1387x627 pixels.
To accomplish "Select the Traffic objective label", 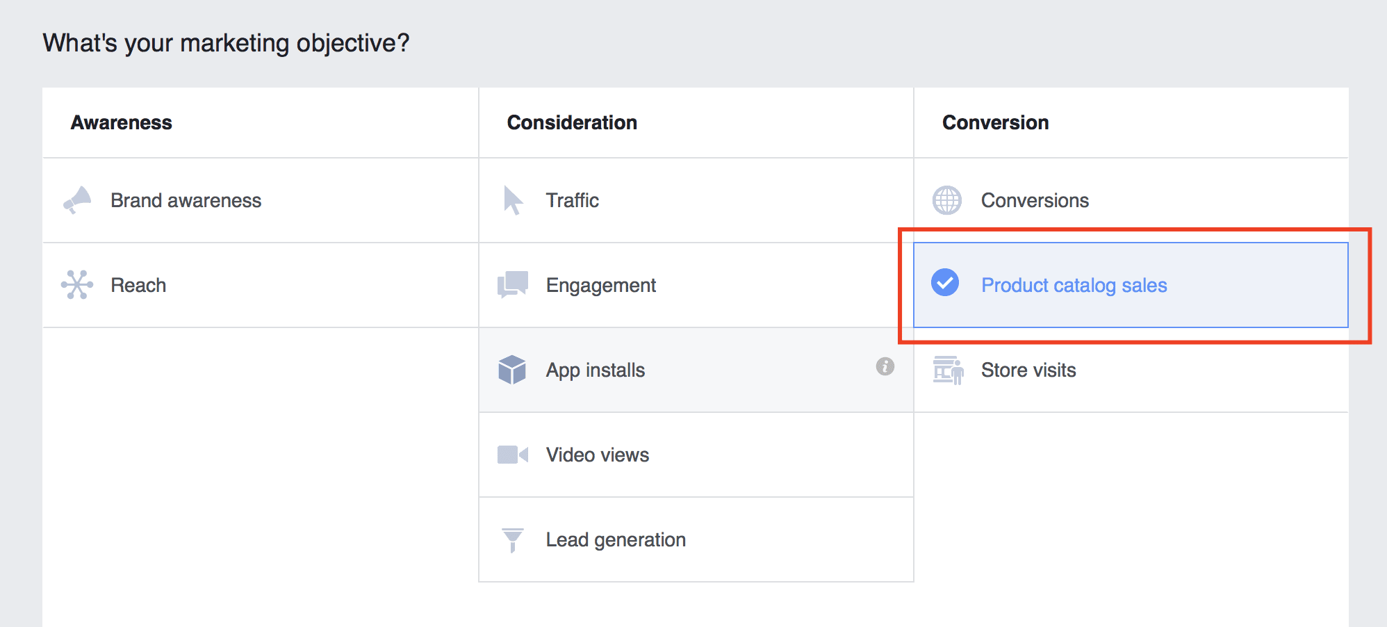I will click(572, 200).
